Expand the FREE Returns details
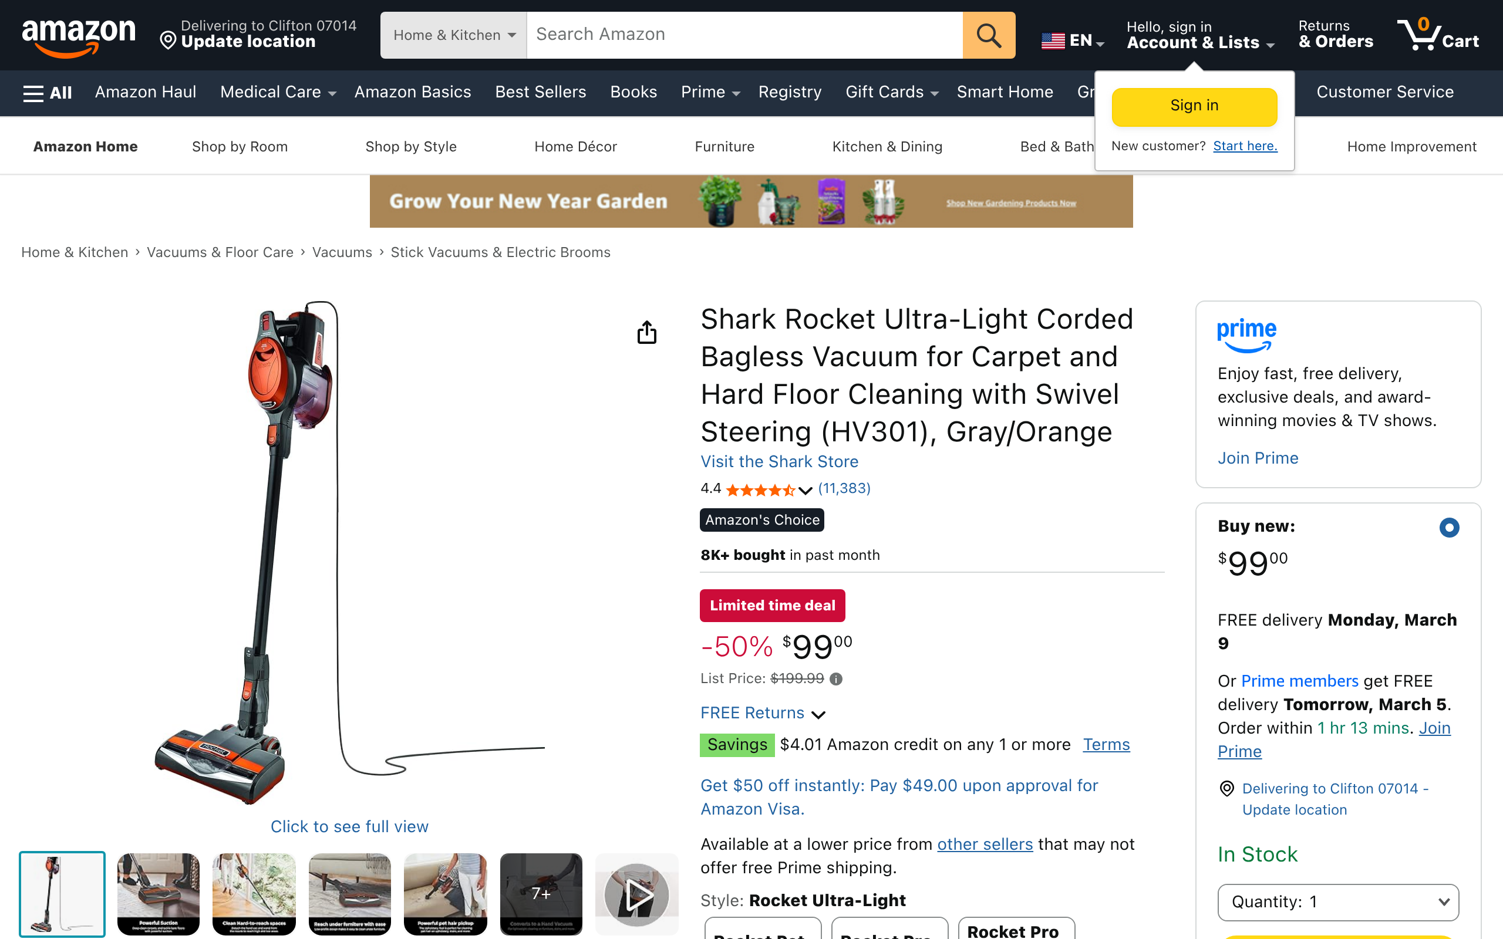The width and height of the screenshot is (1503, 939). coord(763,713)
